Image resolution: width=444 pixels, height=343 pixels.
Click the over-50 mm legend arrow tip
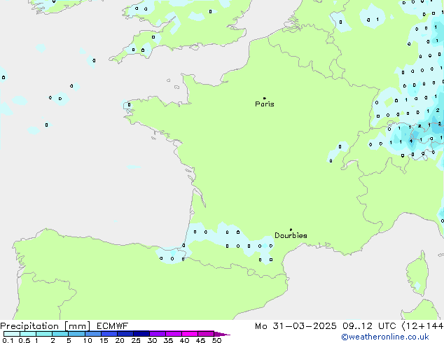pyautogui.click(x=222, y=334)
